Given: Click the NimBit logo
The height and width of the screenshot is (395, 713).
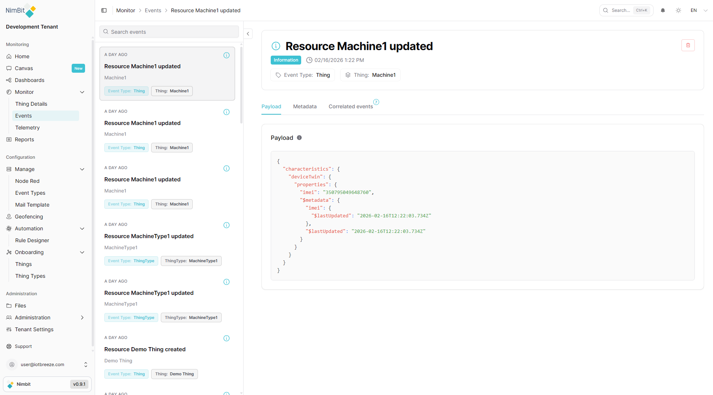Looking at the screenshot, I should [21, 11].
